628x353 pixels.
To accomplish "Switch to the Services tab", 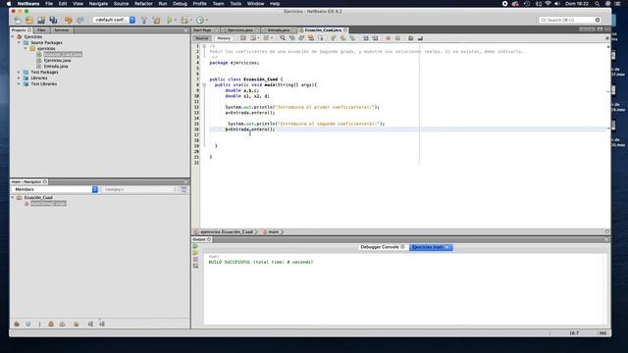I will pos(61,30).
